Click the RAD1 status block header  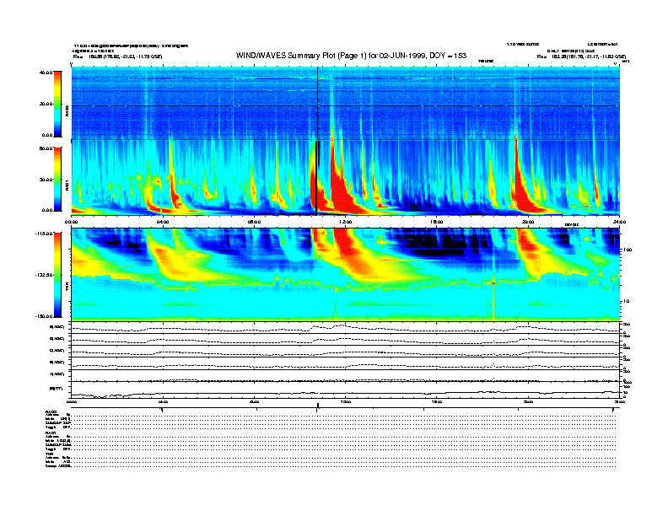(x=51, y=433)
